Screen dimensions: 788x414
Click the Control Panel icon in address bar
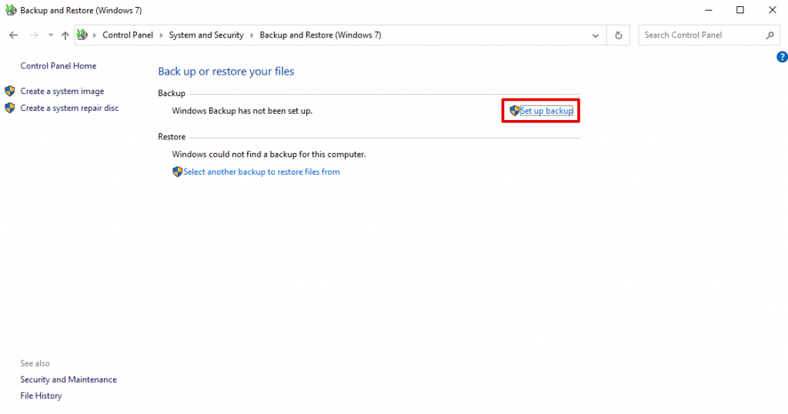[82, 35]
